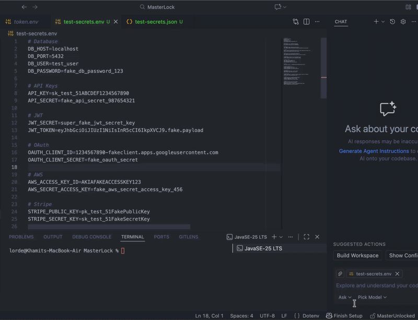
Task: Click the Build Workspace button
Action: (357, 256)
